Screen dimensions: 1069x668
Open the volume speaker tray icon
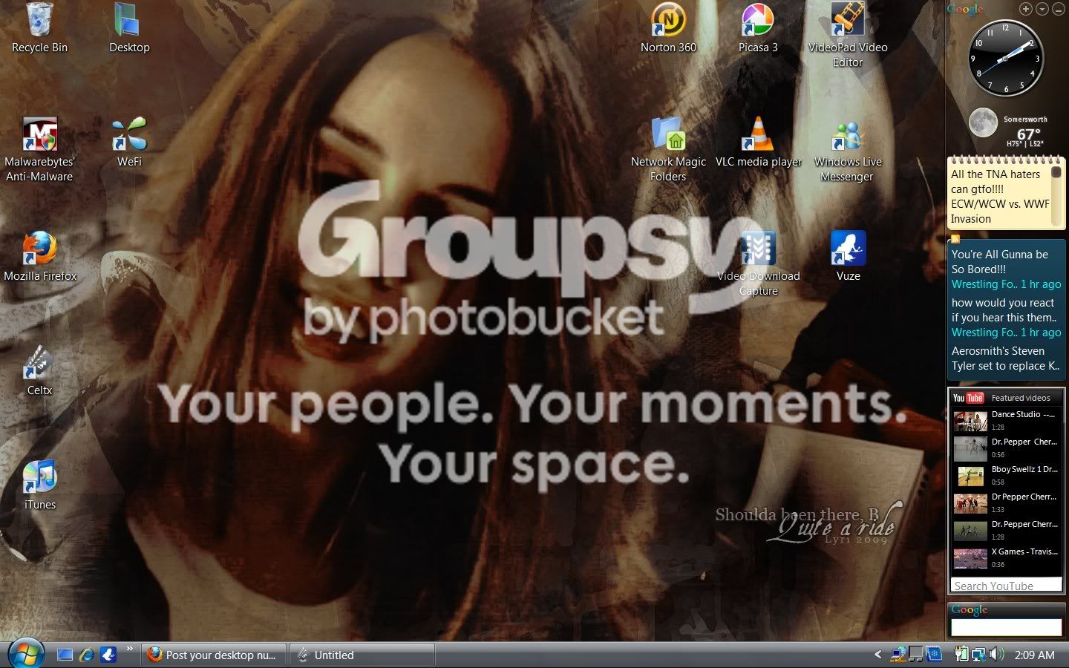point(996,655)
